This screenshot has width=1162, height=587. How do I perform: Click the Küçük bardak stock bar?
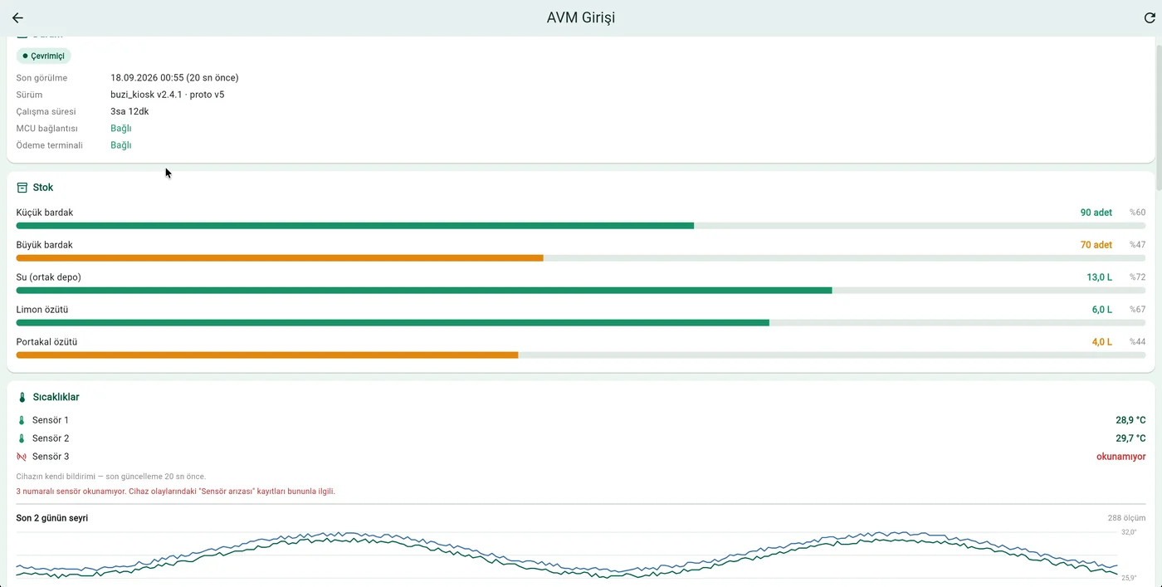point(581,226)
